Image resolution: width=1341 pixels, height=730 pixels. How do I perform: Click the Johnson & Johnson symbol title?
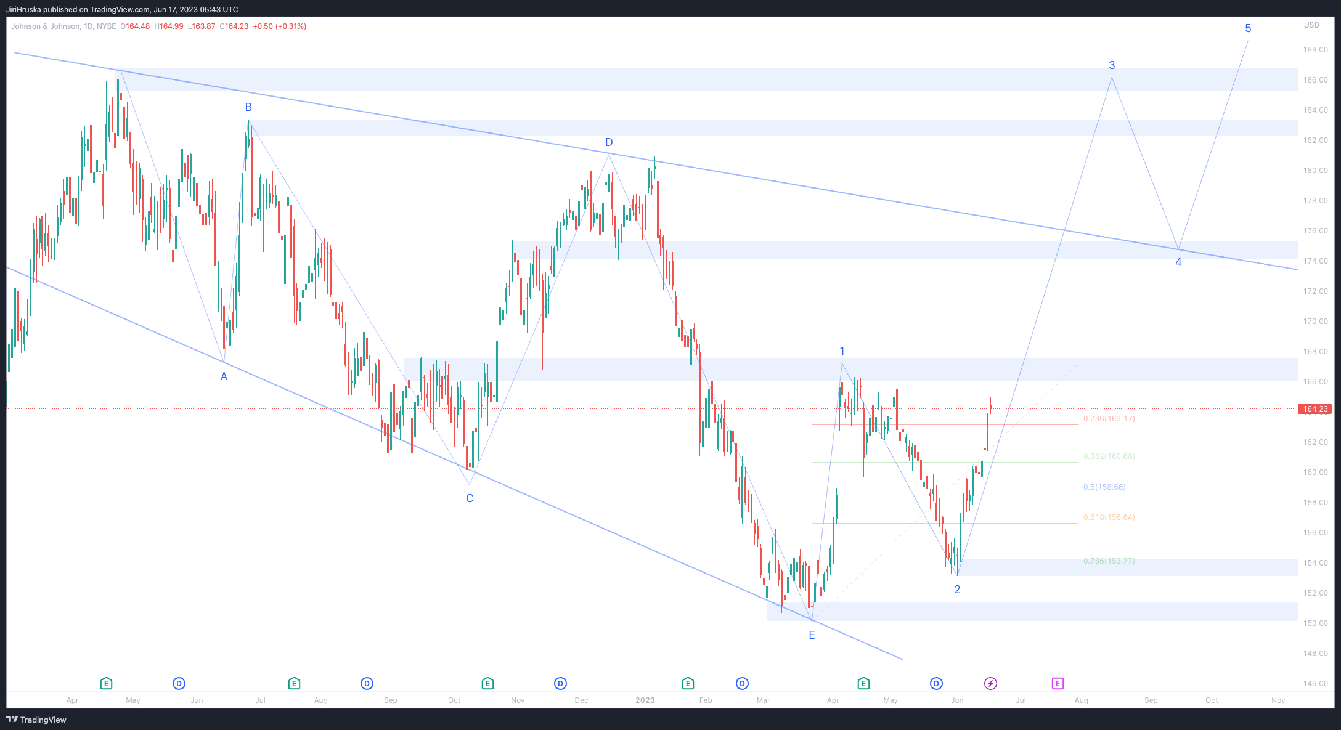point(46,26)
